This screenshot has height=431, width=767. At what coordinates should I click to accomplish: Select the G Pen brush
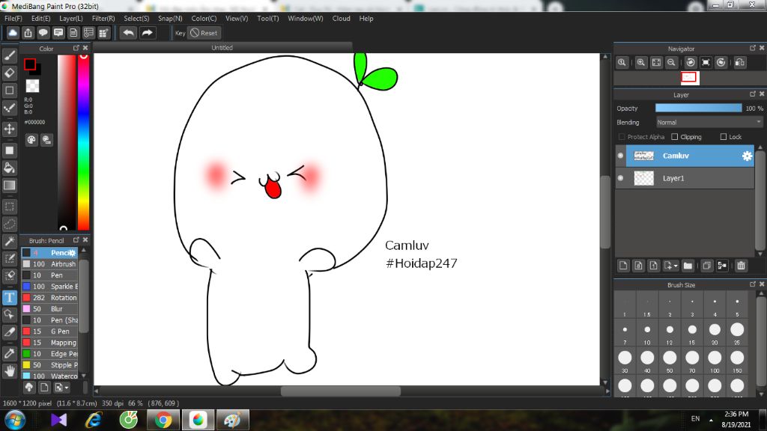(x=50, y=331)
